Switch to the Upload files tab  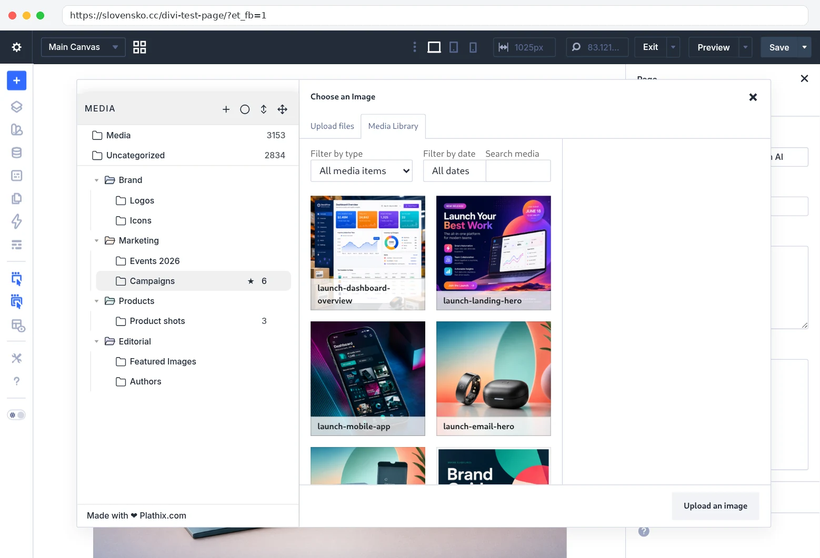click(332, 126)
